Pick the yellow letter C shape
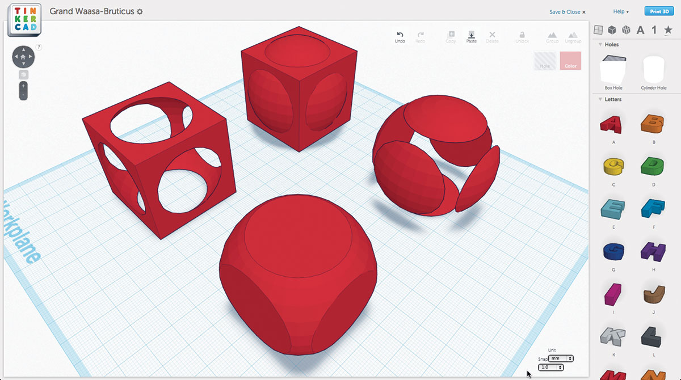 coord(613,166)
